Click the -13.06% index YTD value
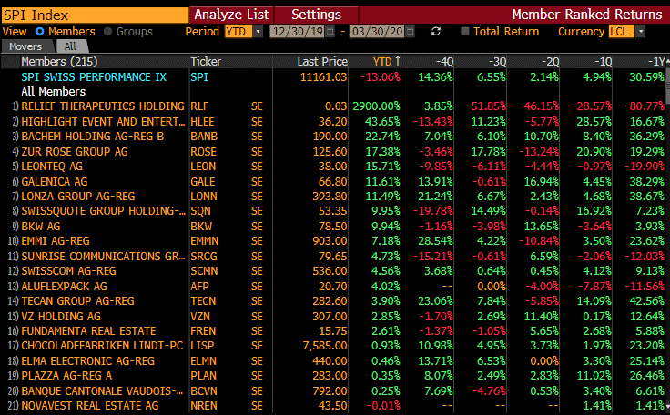The width and height of the screenshot is (670, 415). click(x=381, y=77)
